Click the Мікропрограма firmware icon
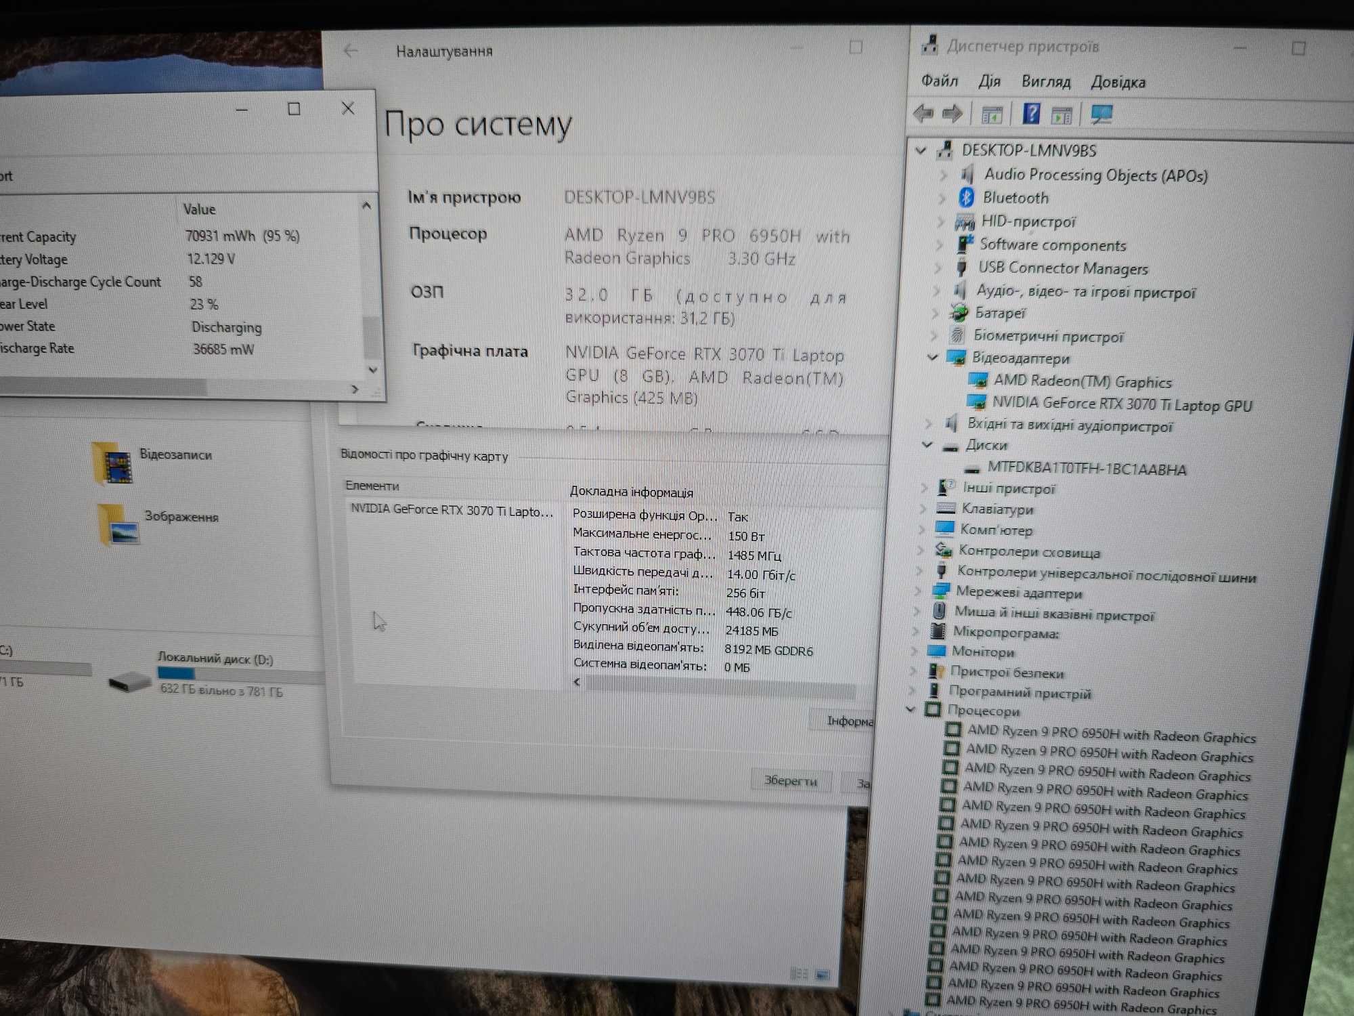The width and height of the screenshot is (1354, 1016). click(938, 631)
